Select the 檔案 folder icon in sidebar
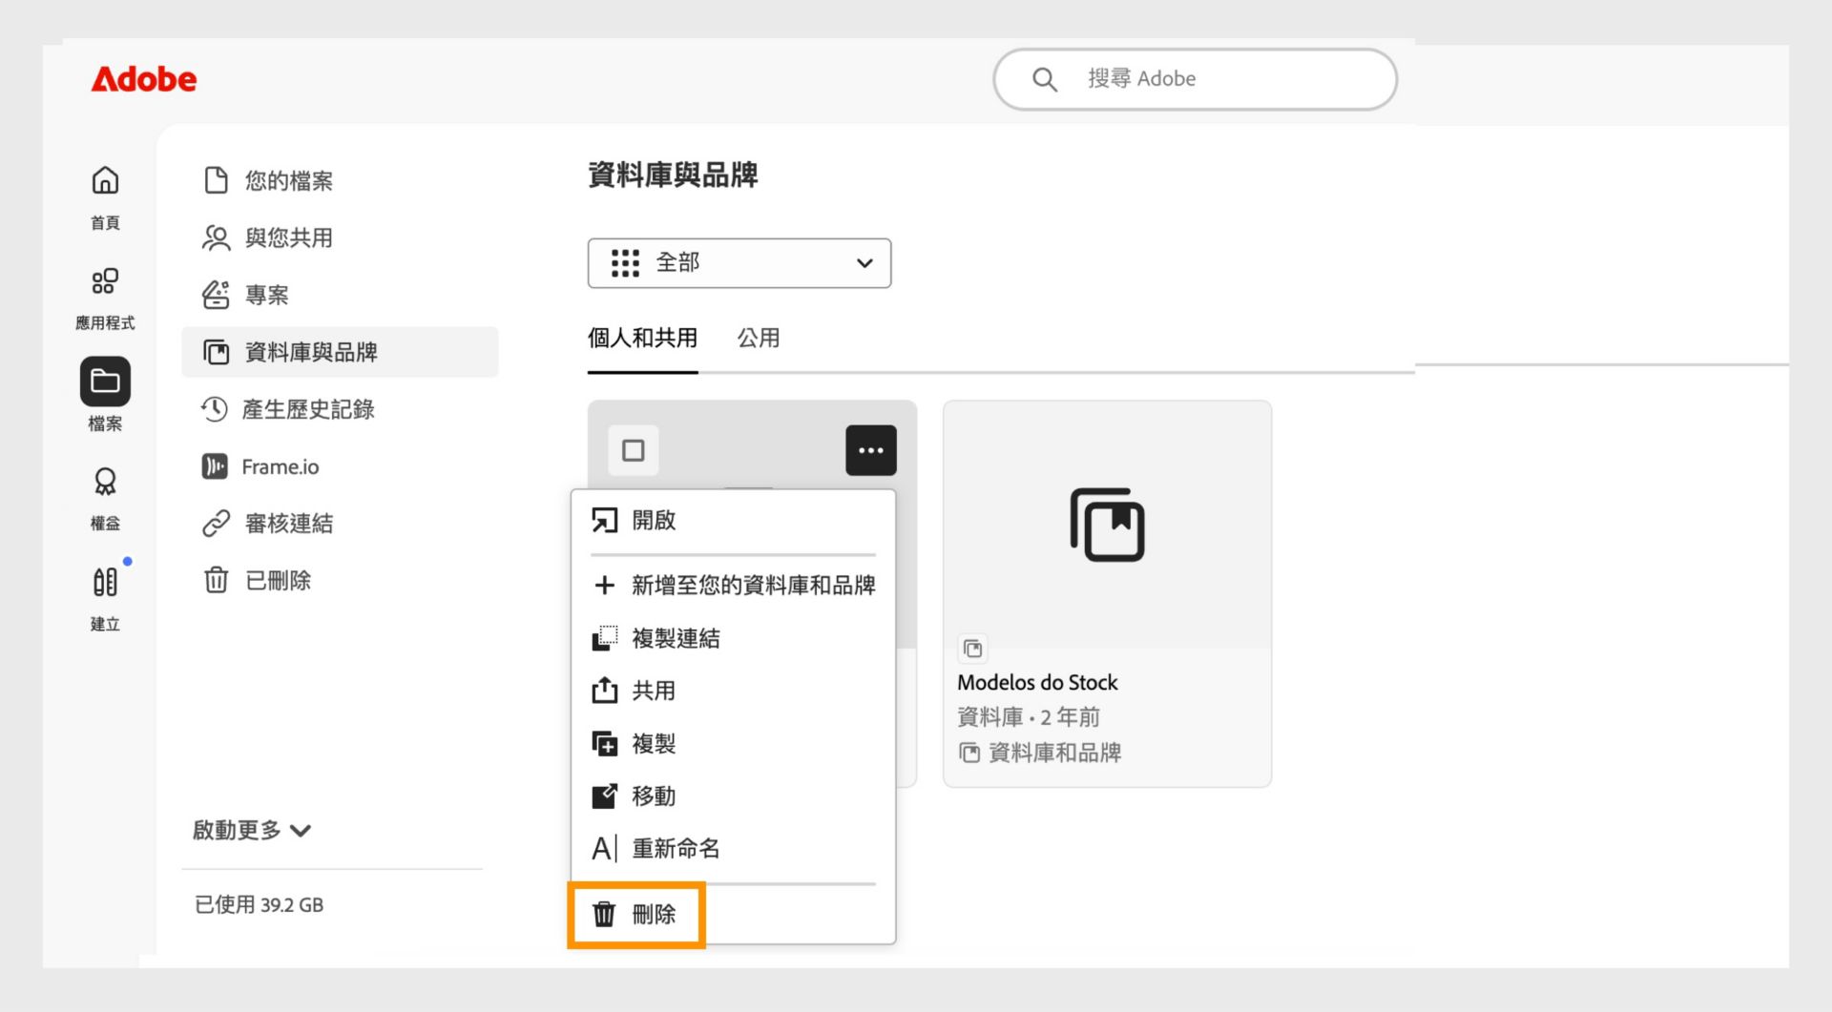The image size is (1832, 1012). (105, 382)
